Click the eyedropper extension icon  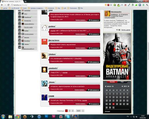point(129,5)
